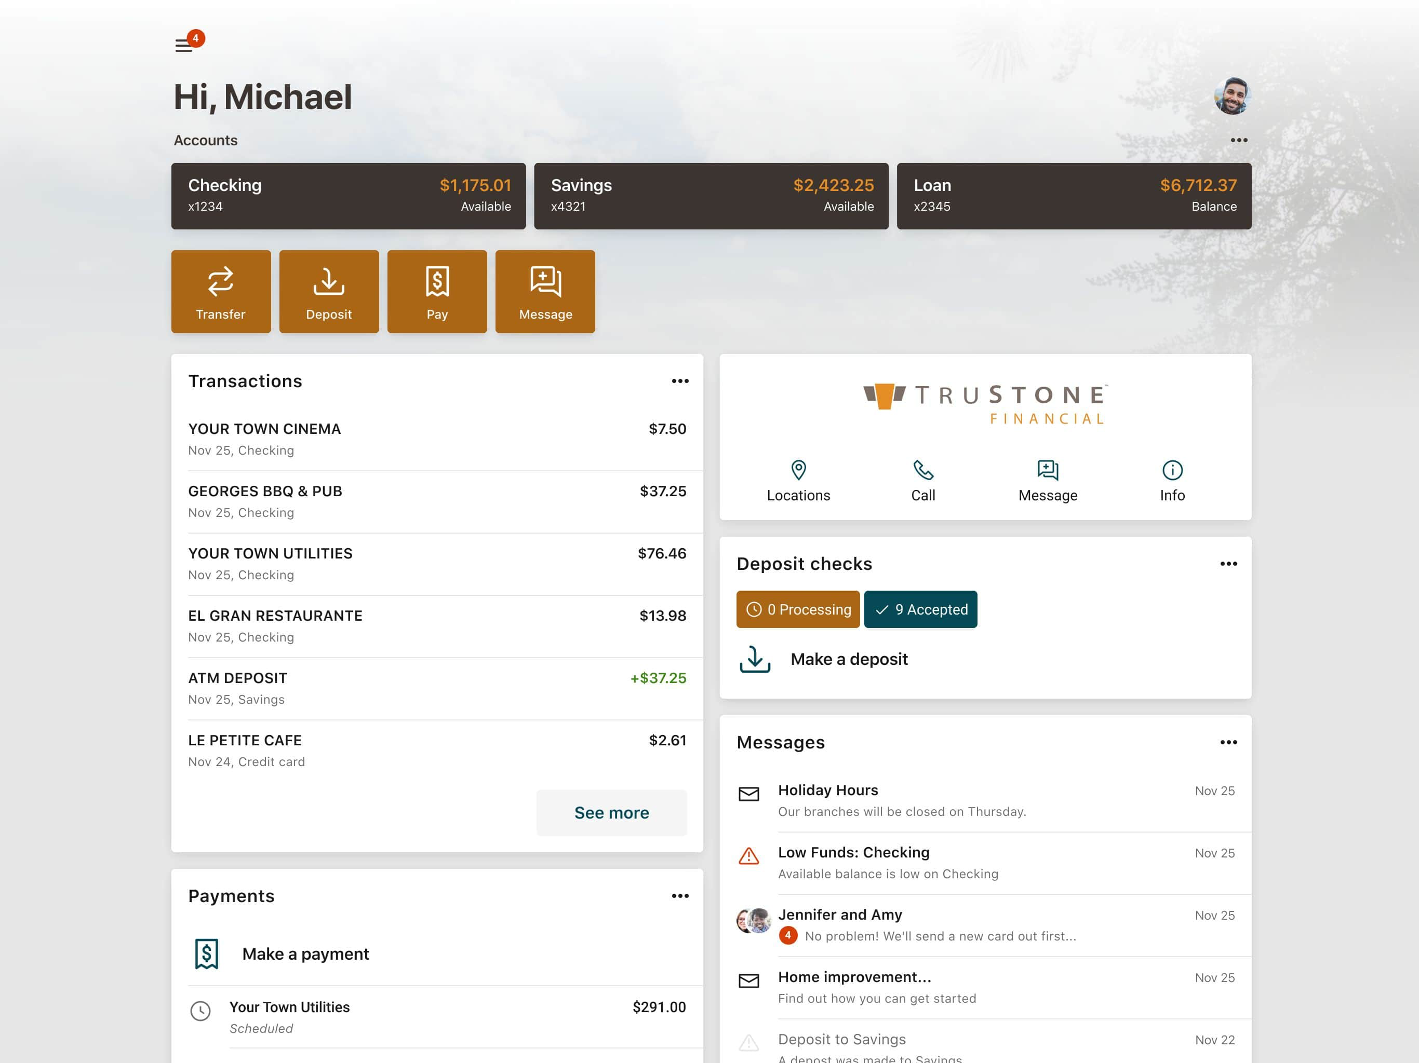Open the Low Funds: Checking alert
The image size is (1419, 1063).
pos(985,863)
